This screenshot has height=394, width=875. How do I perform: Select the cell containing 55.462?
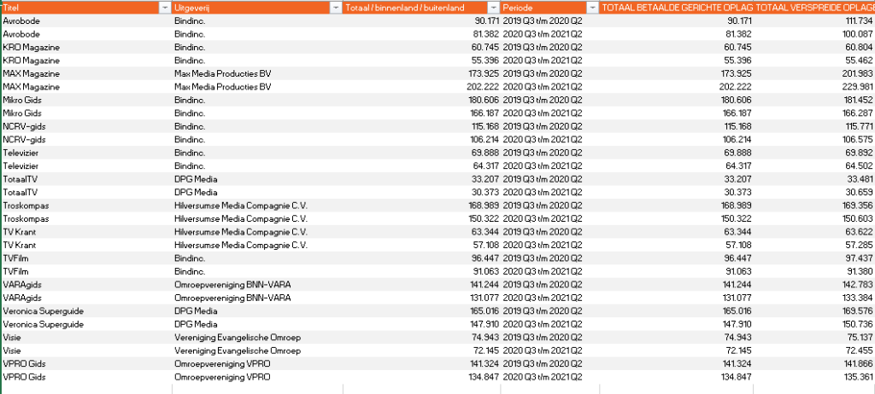pyautogui.click(x=814, y=61)
